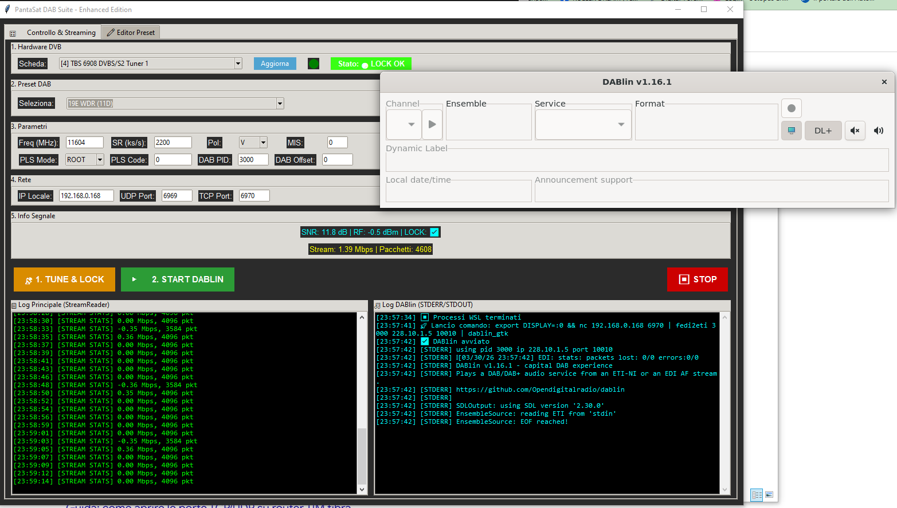The height and width of the screenshot is (508, 897).
Task: Click the PantaSat feather icon in title bar
Action: (7, 9)
